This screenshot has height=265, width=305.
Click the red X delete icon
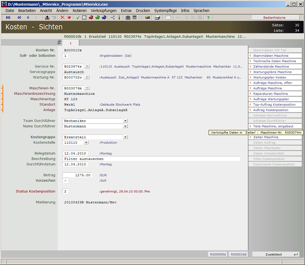coord(63,18)
